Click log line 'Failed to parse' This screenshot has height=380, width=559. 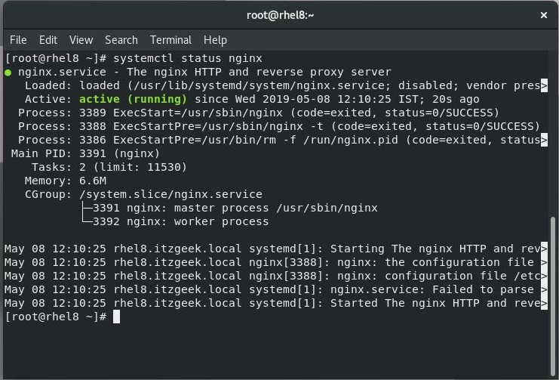(275, 289)
